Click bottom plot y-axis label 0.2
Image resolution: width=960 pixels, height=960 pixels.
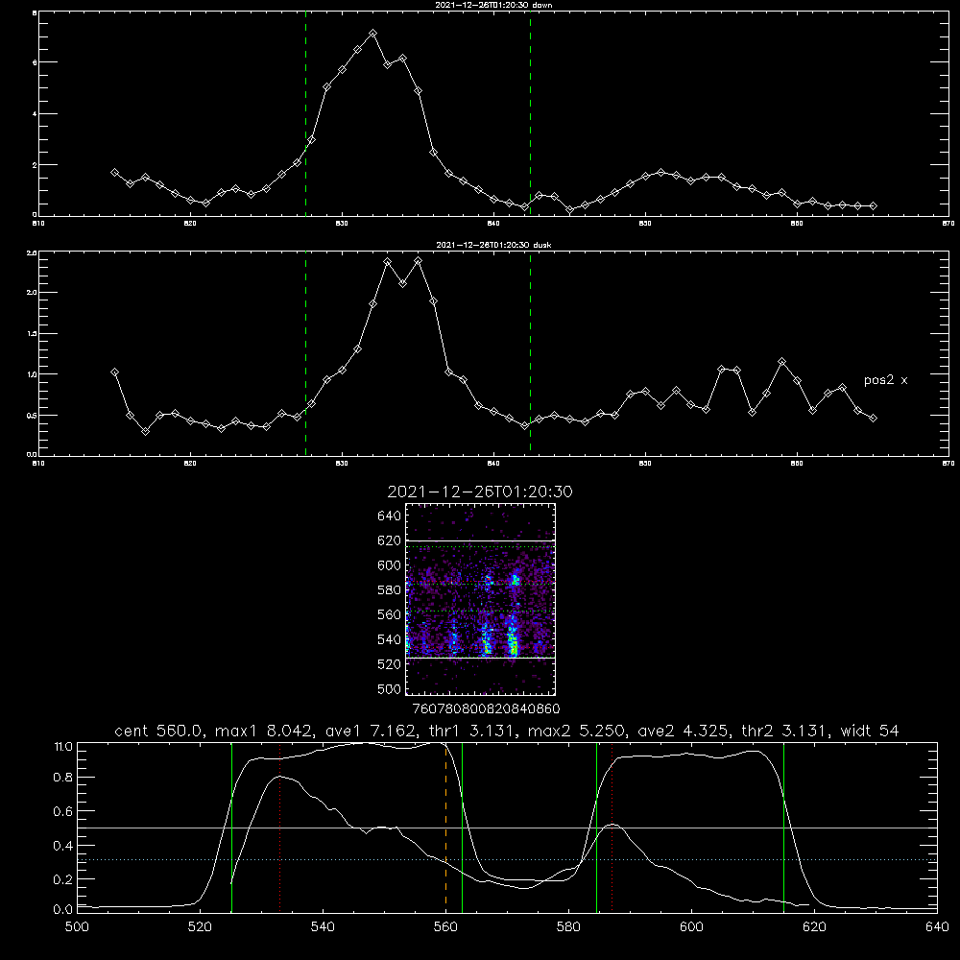click(63, 879)
